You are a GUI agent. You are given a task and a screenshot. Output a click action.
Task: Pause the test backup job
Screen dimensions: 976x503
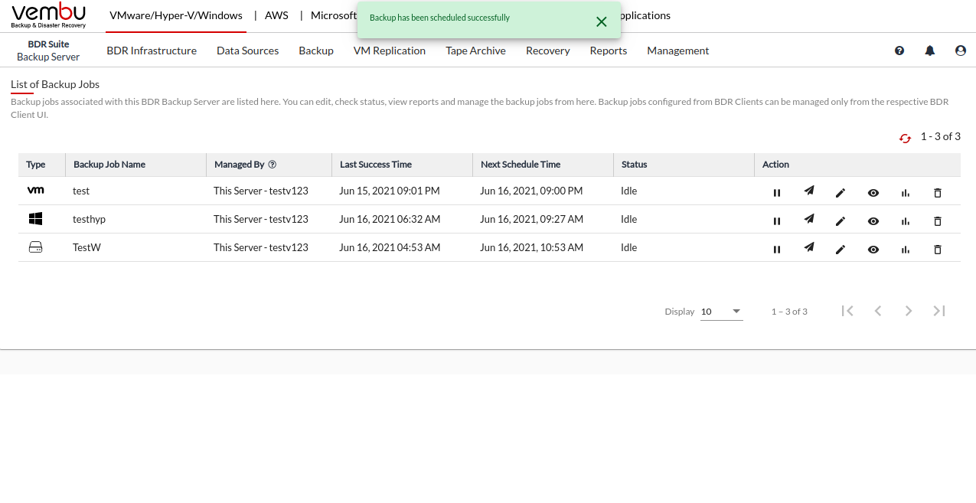[777, 193]
